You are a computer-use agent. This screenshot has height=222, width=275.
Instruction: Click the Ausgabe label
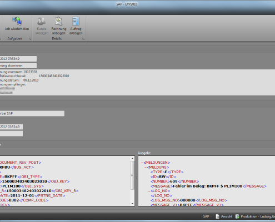click(x=144, y=153)
